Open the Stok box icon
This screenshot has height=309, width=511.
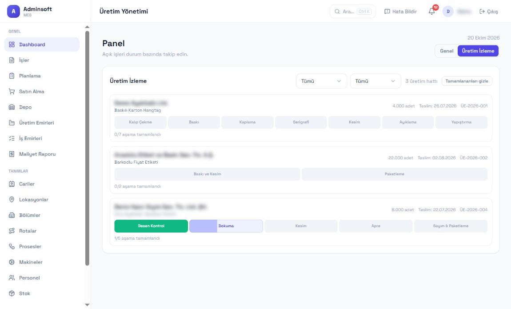12,293
